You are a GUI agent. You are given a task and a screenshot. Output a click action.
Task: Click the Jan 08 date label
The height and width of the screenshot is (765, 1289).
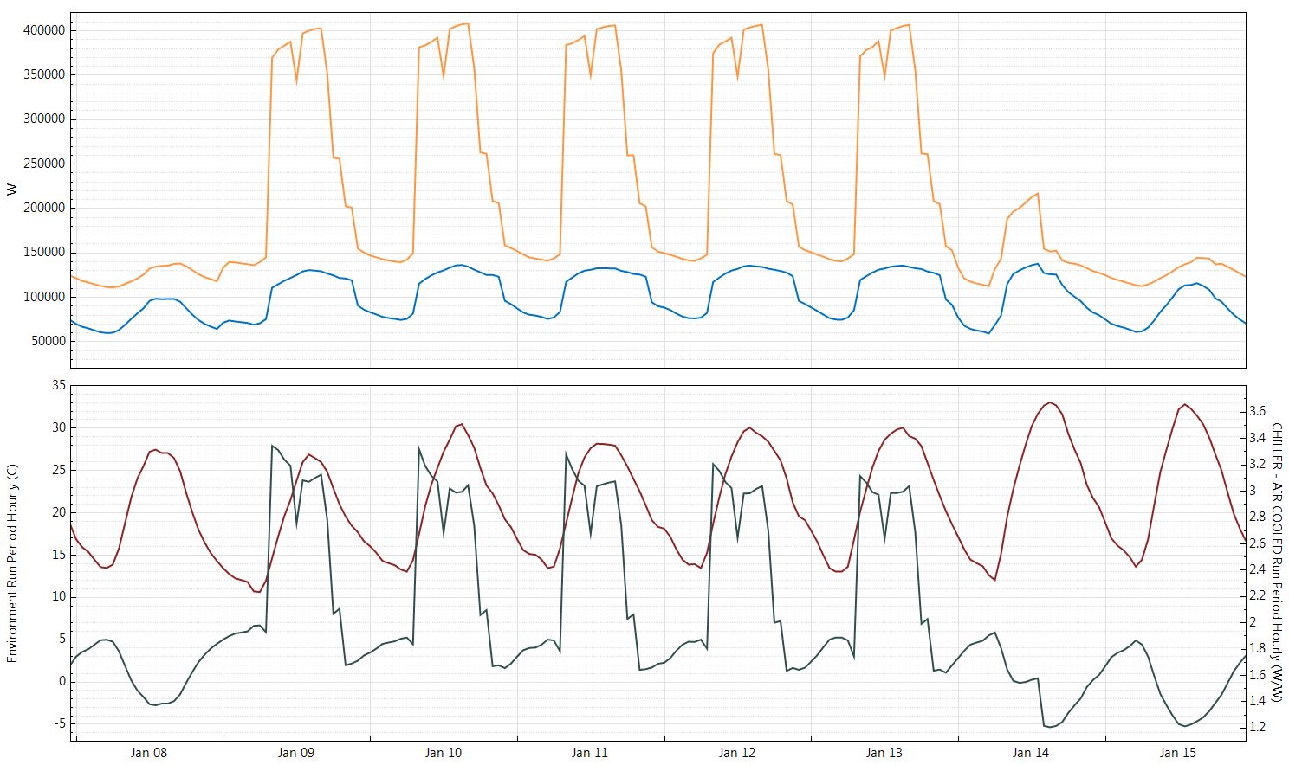[x=149, y=753]
